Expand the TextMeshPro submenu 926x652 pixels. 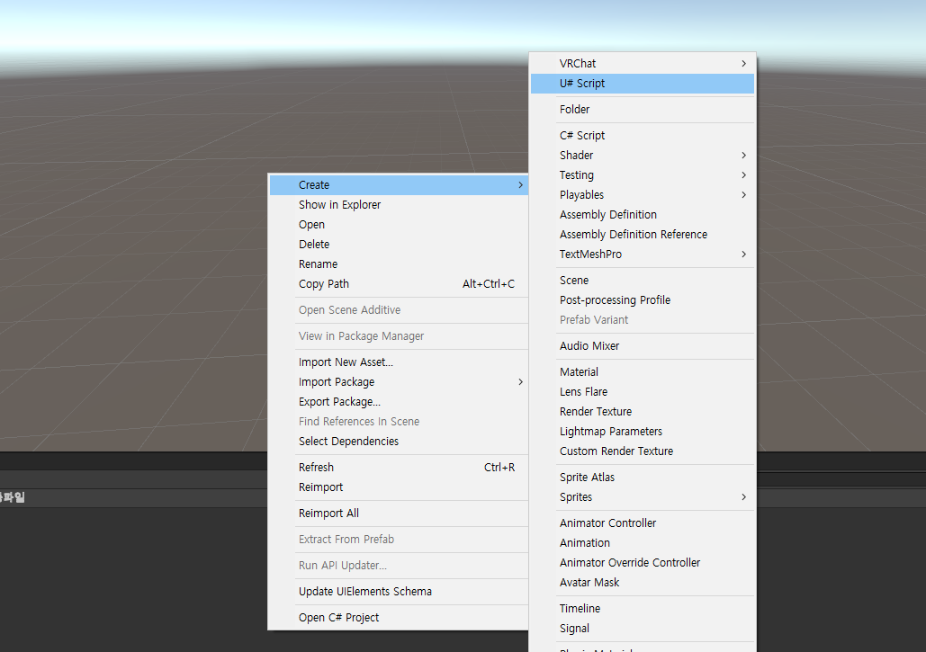(643, 255)
